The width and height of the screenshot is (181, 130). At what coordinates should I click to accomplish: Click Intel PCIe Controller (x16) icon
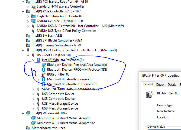point(28,11)
